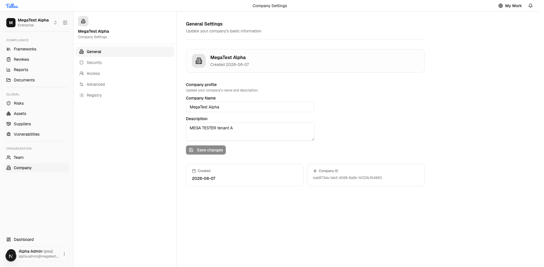544x267 pixels.
Task: Open Alpha Admin user options menu
Action: click(64, 254)
